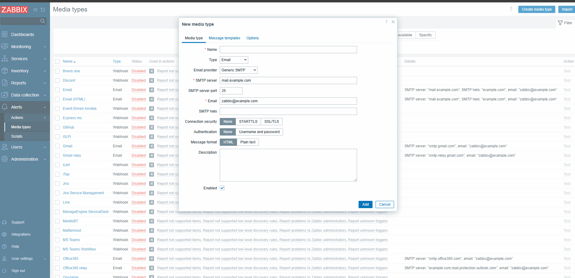Select checkbox for Gmail row
Screen dimensions: 575x278
coord(57,146)
